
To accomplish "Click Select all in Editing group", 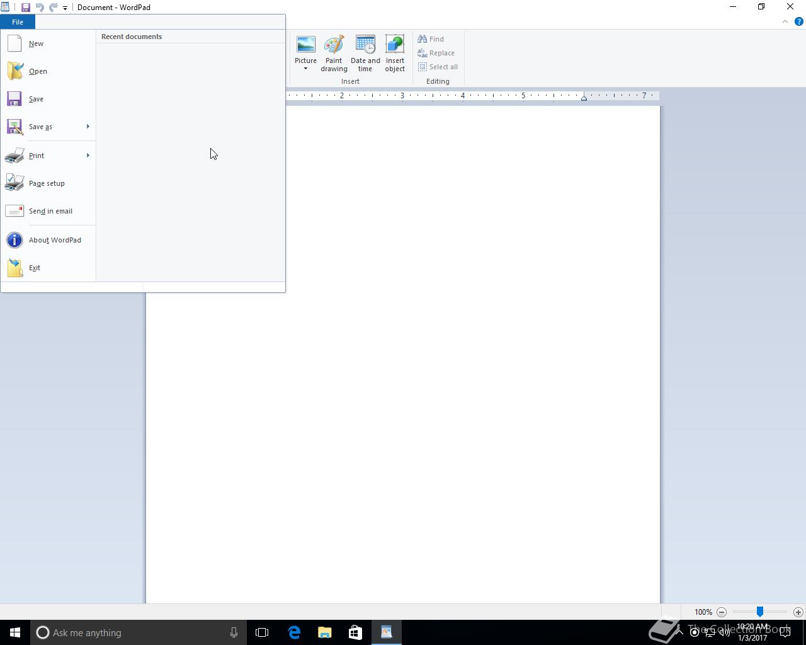I will click(438, 67).
